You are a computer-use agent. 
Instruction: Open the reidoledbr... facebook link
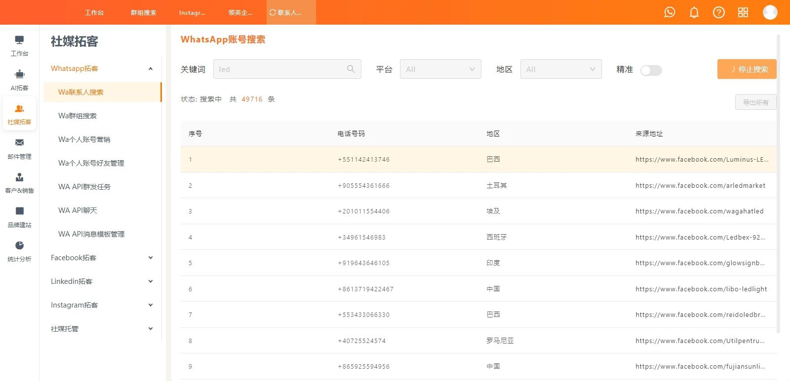pos(700,314)
